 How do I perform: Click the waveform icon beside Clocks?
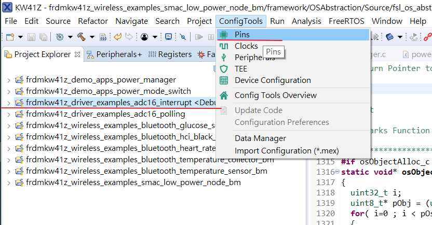pyautogui.click(x=224, y=46)
